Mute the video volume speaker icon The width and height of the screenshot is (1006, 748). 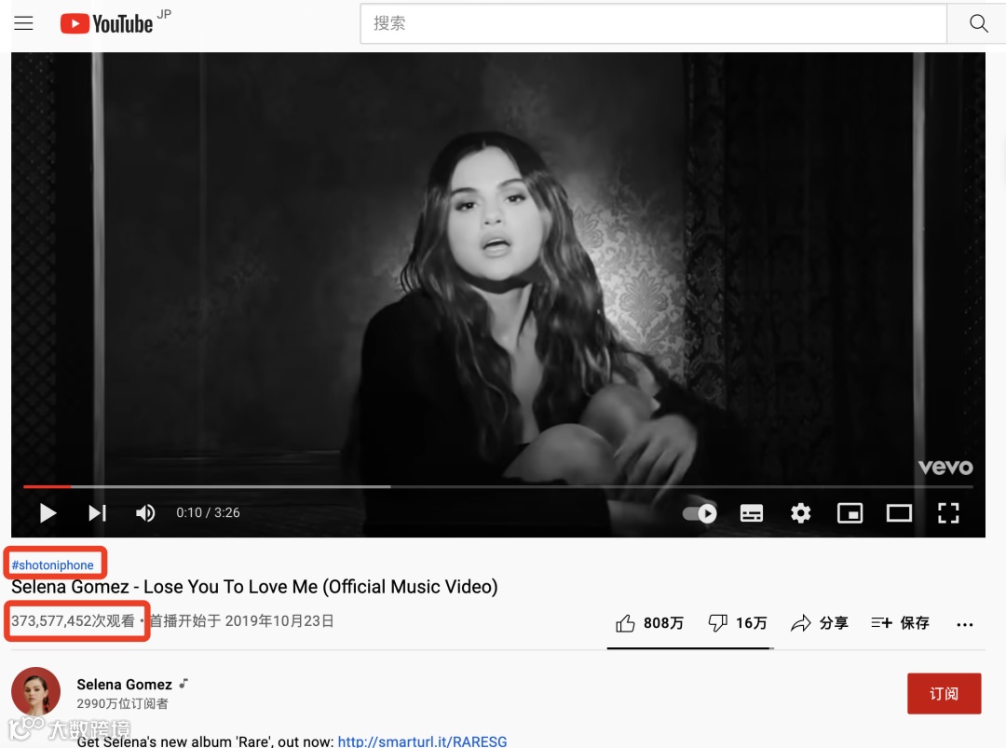click(145, 513)
